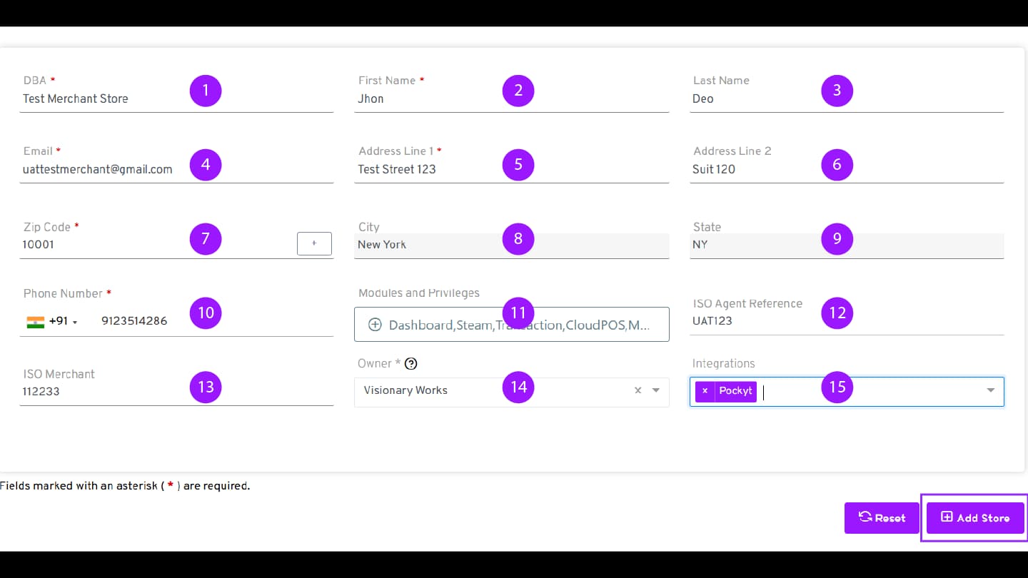Viewport: 1028px width, 578px height.
Task: Select the Address Line 1 field
Action: pyautogui.click(x=428, y=170)
